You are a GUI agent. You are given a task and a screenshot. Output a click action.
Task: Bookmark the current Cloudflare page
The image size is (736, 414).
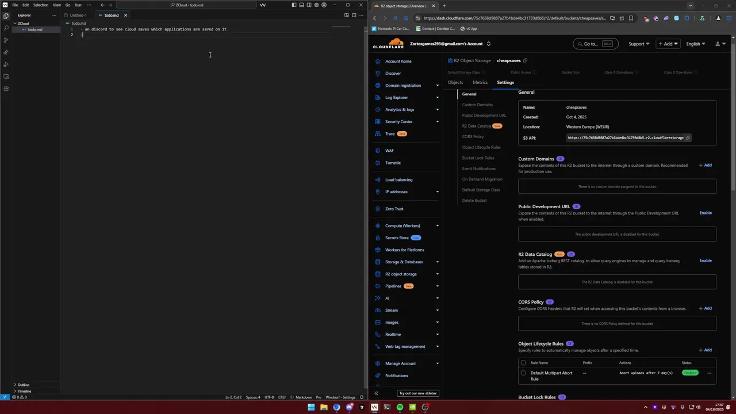pyautogui.click(x=631, y=18)
